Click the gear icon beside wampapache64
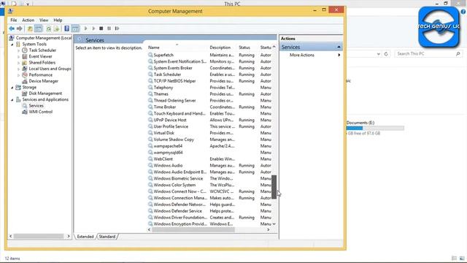 click(x=150, y=146)
